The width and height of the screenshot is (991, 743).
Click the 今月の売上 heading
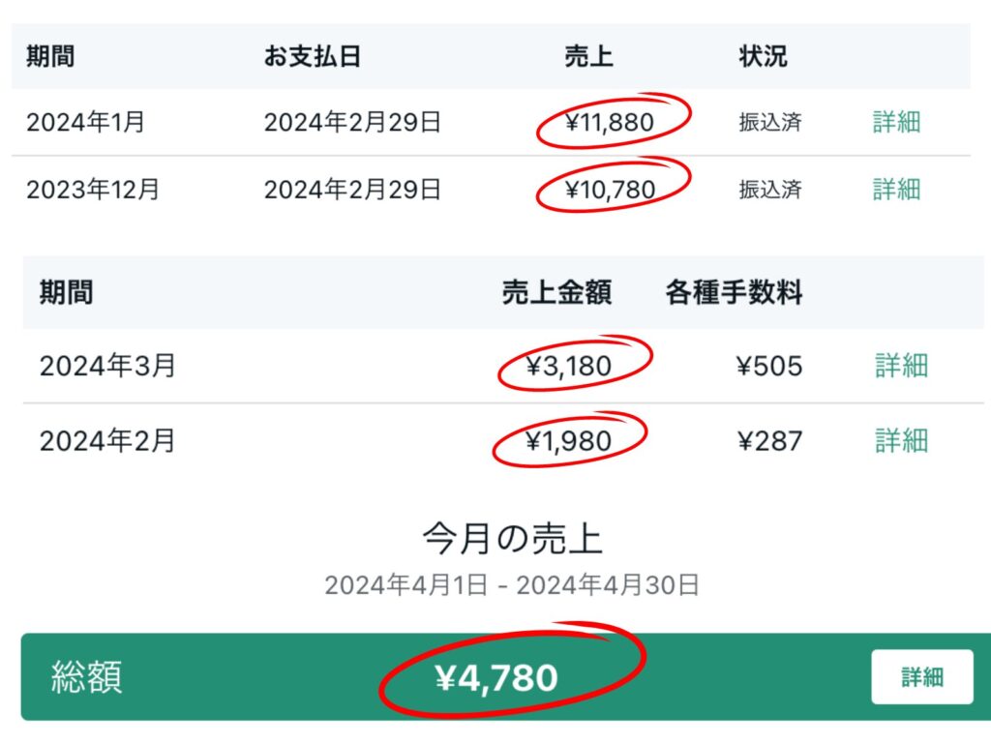513,539
